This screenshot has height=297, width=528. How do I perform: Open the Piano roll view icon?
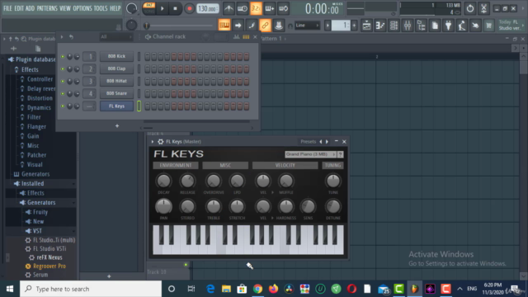coord(380,26)
